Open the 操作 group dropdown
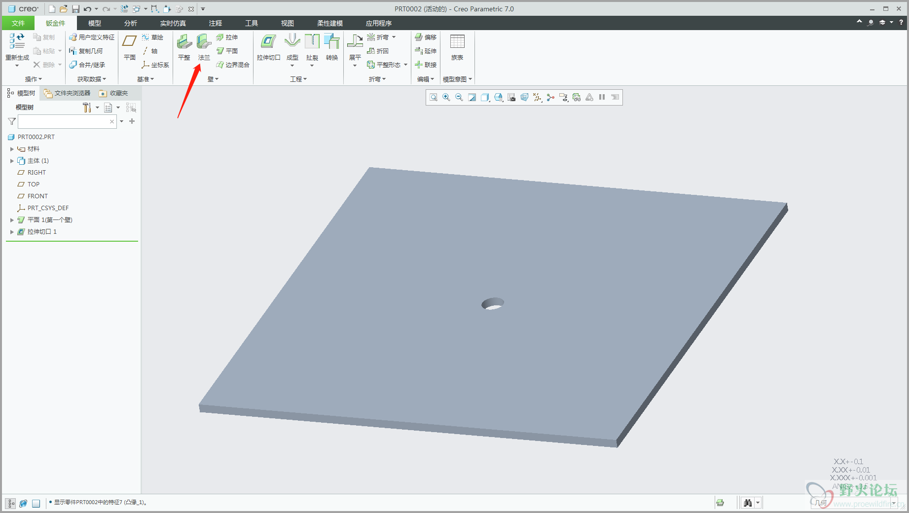The image size is (909, 513). [34, 79]
